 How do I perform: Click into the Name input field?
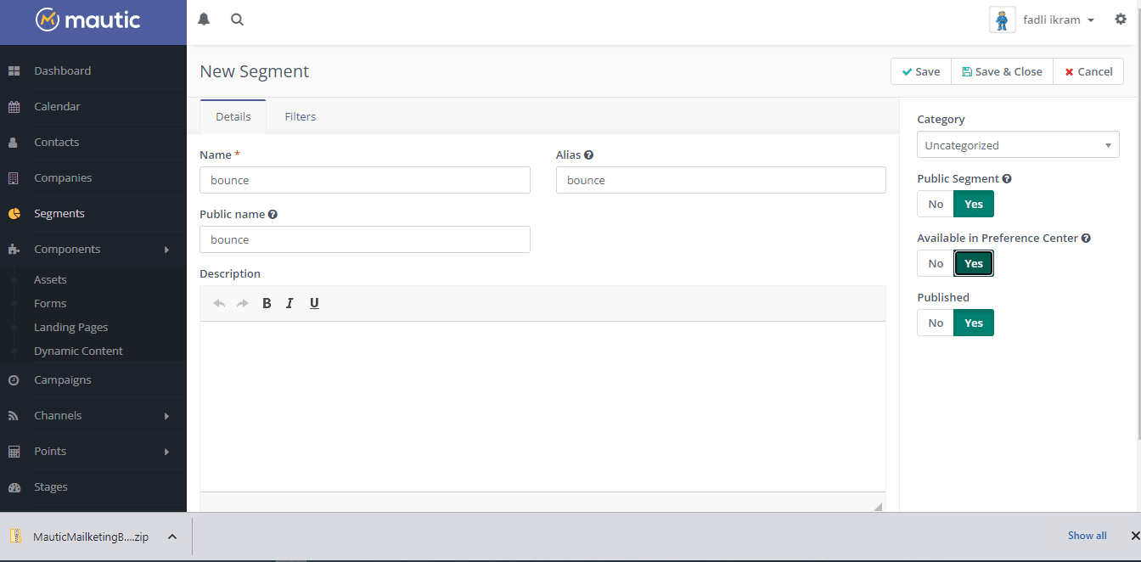click(364, 180)
